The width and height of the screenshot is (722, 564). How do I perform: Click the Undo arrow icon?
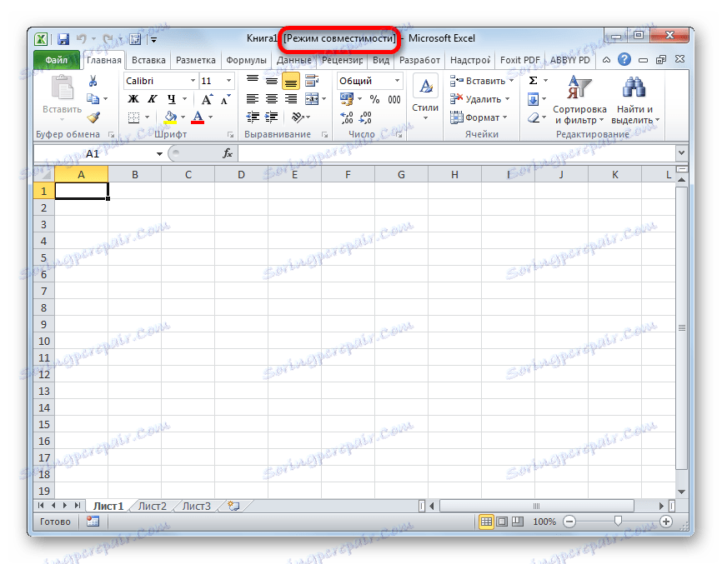point(82,39)
